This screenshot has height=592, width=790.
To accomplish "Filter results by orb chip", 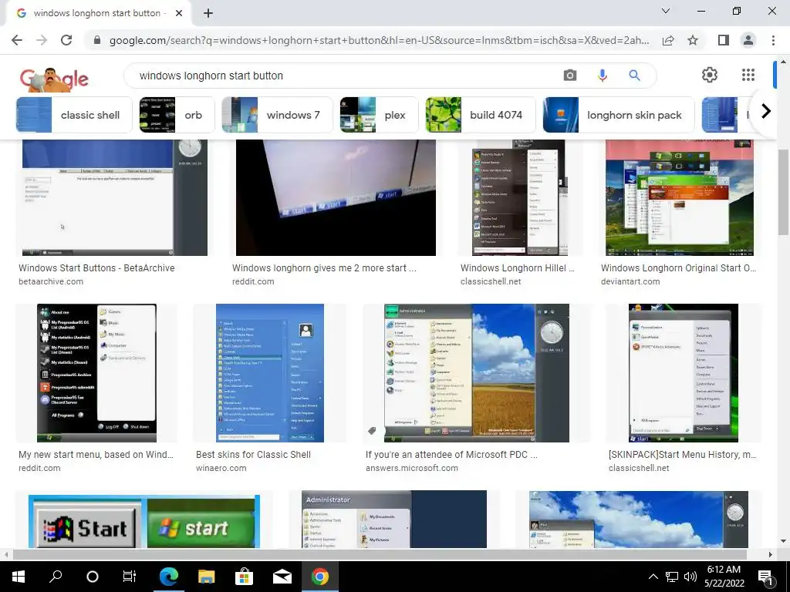I will point(177,115).
